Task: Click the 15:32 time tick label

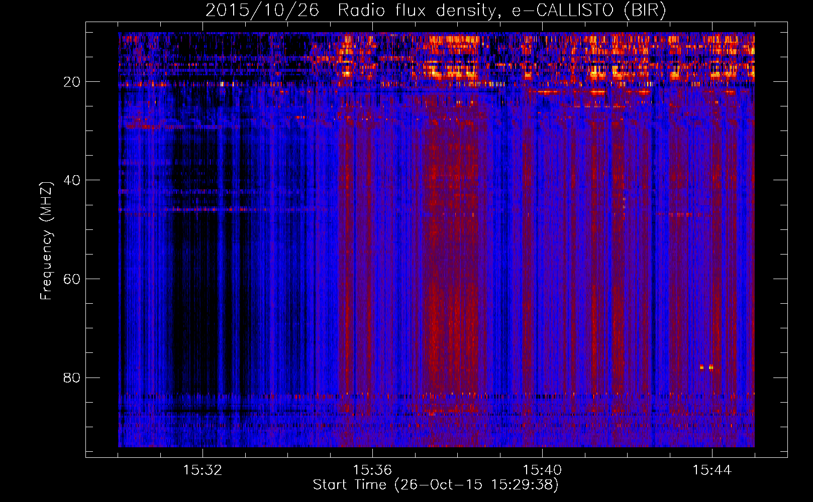Action: pyautogui.click(x=202, y=470)
